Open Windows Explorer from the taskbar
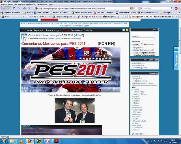This screenshot has width=181, height=144. click(x=12, y=141)
